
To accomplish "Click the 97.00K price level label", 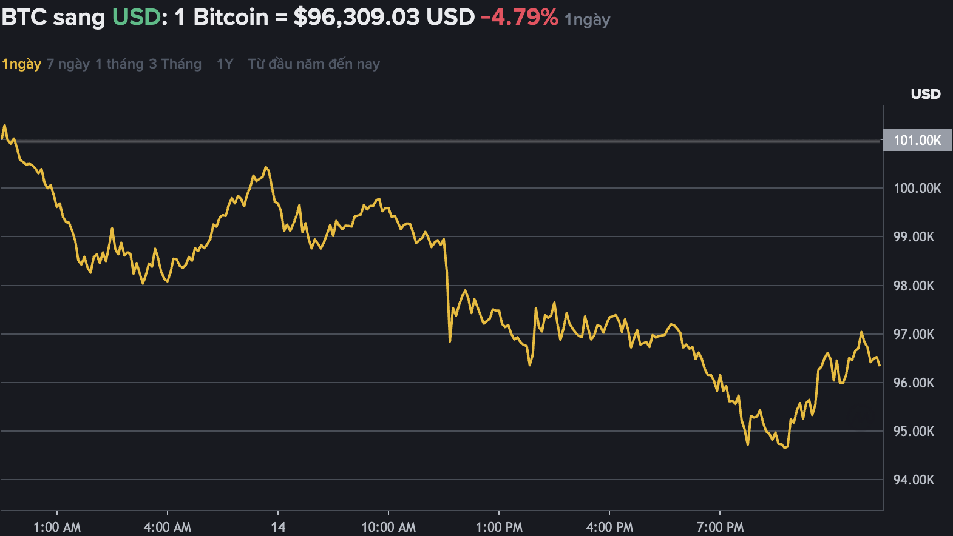I will 913,334.
